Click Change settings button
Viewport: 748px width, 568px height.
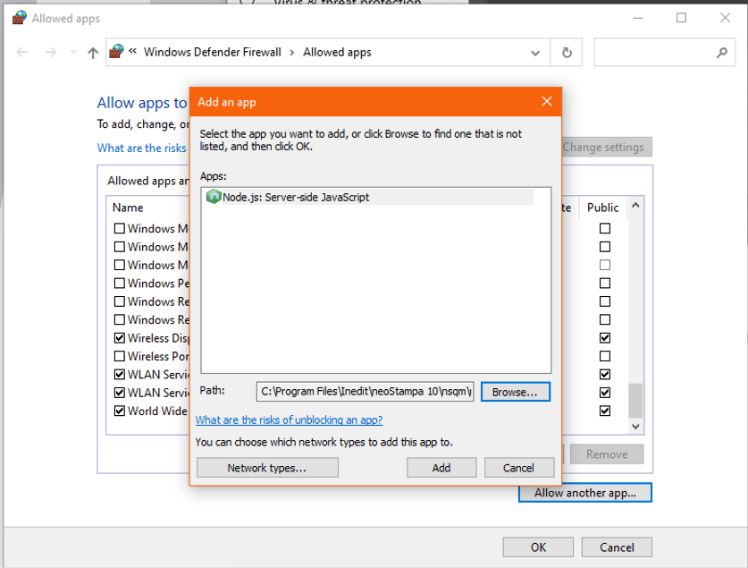[x=606, y=147]
